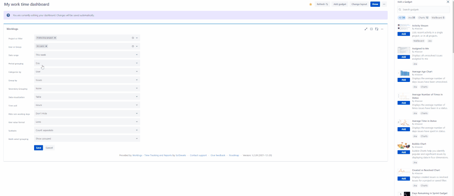This screenshot has height=196, width=454.
Task: Click the Worklogs gadget title
Action: pyautogui.click(x=12, y=29)
